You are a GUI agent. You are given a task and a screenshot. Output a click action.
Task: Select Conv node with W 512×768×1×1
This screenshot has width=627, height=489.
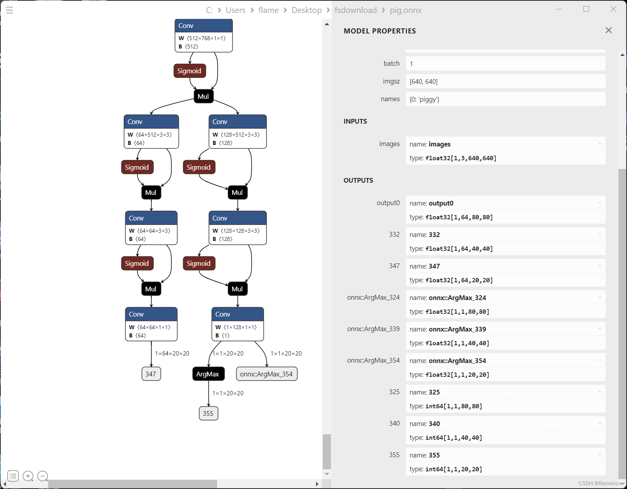(x=203, y=35)
